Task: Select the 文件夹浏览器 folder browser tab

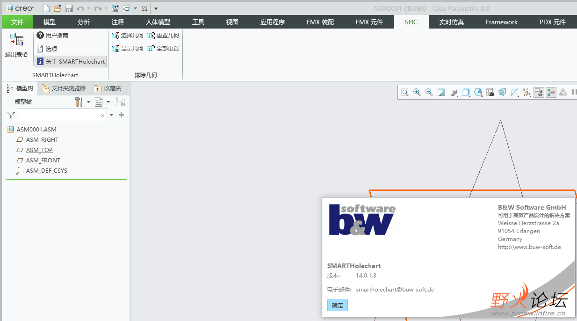Action: 64,88
